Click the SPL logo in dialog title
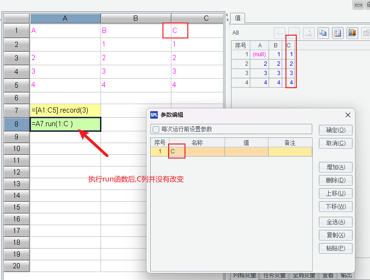Image resolution: width=370 pixels, height=280 pixels. coord(154,115)
